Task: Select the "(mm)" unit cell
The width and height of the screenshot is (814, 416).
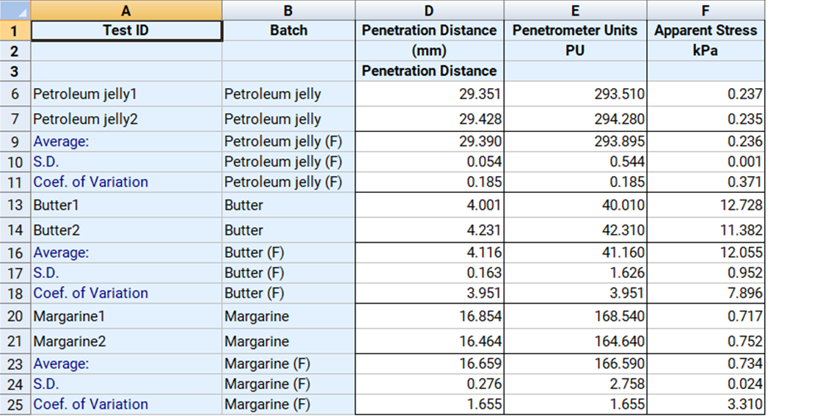Action: coord(429,51)
